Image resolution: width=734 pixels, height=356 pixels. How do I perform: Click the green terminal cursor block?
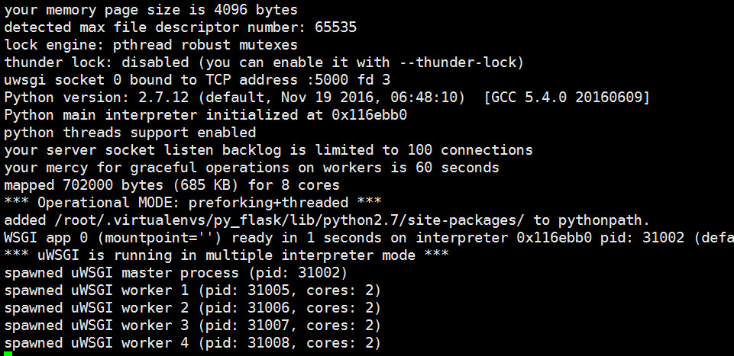click(8, 353)
